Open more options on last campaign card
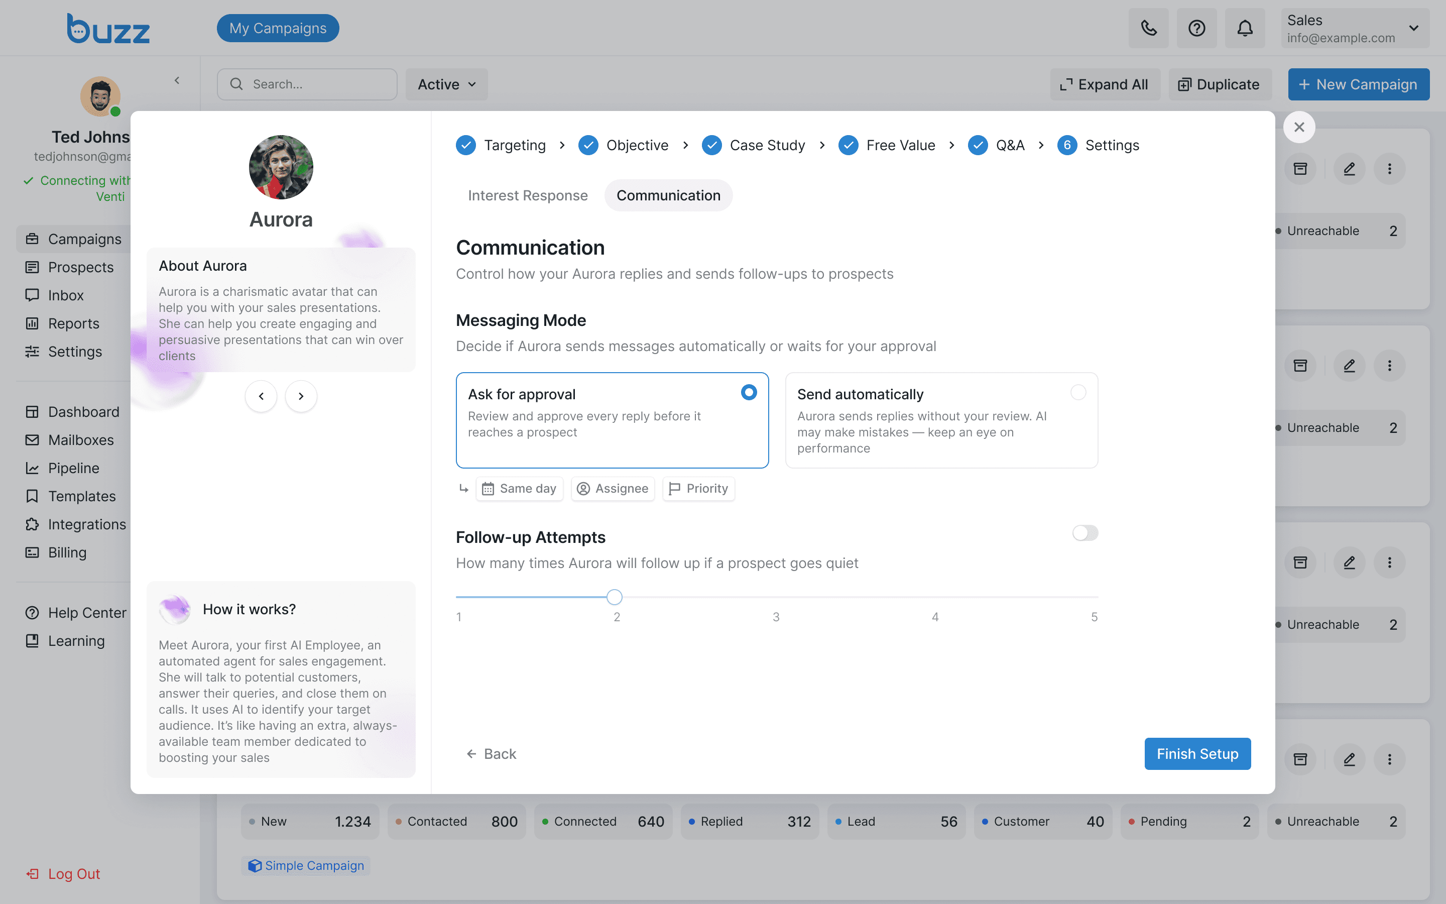 (x=1389, y=759)
